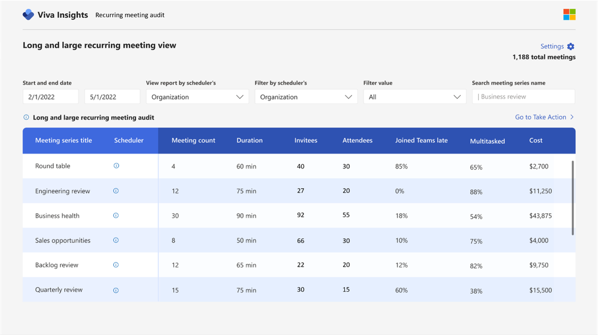Click the Viva Insights logo icon
598x335 pixels.
(28, 15)
